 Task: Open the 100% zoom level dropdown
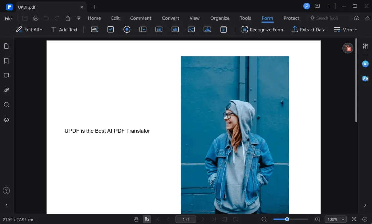point(335,219)
